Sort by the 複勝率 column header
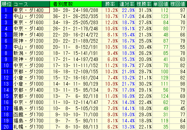Viewport: 187px width, 130px height. (144, 4)
